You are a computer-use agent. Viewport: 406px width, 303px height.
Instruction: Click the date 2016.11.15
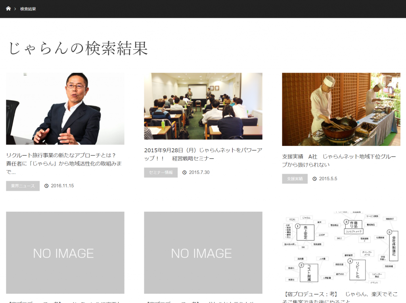[x=62, y=186]
